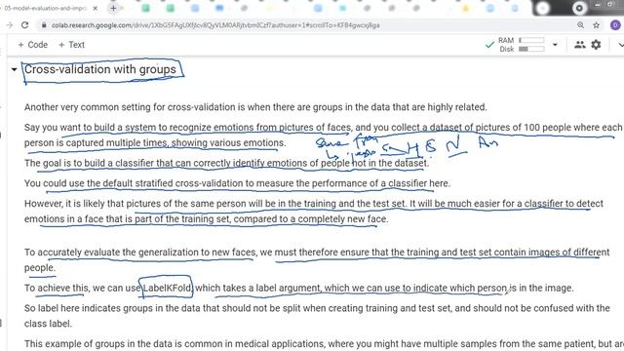
Task: Open Colab settings gear
Action: pos(596,45)
